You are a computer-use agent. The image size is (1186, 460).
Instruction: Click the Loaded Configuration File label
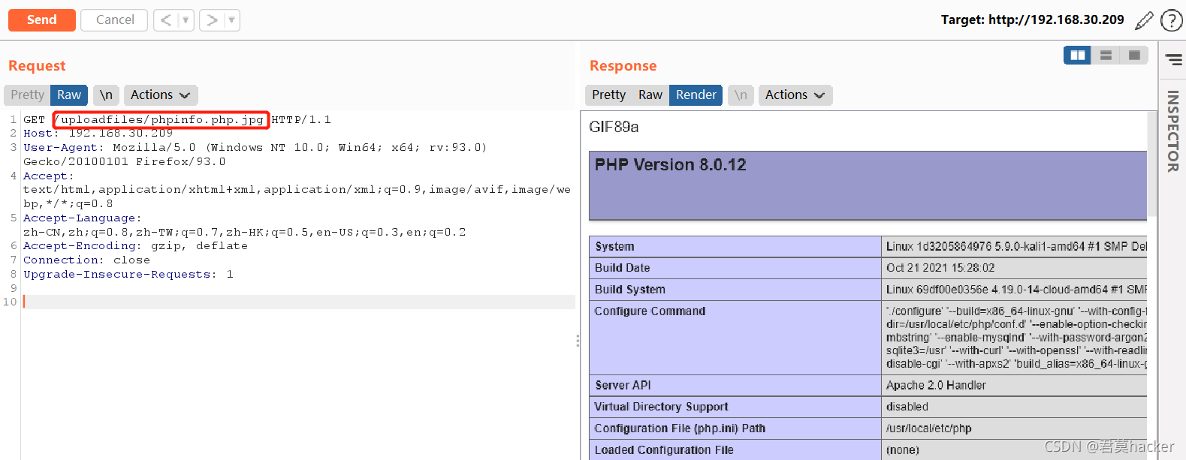[x=664, y=450]
